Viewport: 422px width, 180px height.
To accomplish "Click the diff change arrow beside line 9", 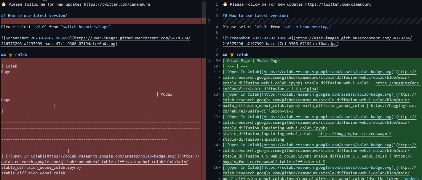I will pyautogui.click(x=209, y=60).
